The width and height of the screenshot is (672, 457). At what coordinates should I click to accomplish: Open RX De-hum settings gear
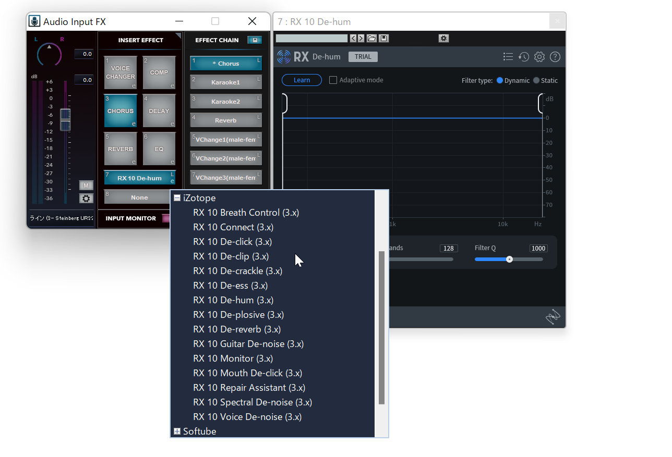point(539,57)
